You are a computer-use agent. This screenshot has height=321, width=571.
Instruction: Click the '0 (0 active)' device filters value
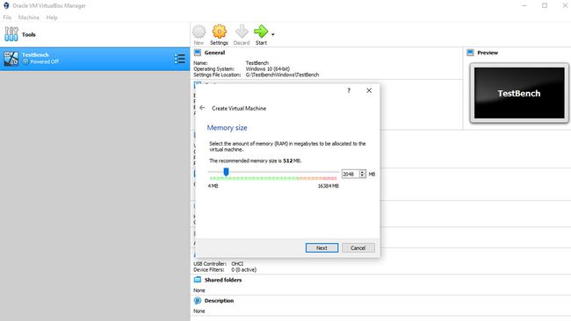pos(244,270)
